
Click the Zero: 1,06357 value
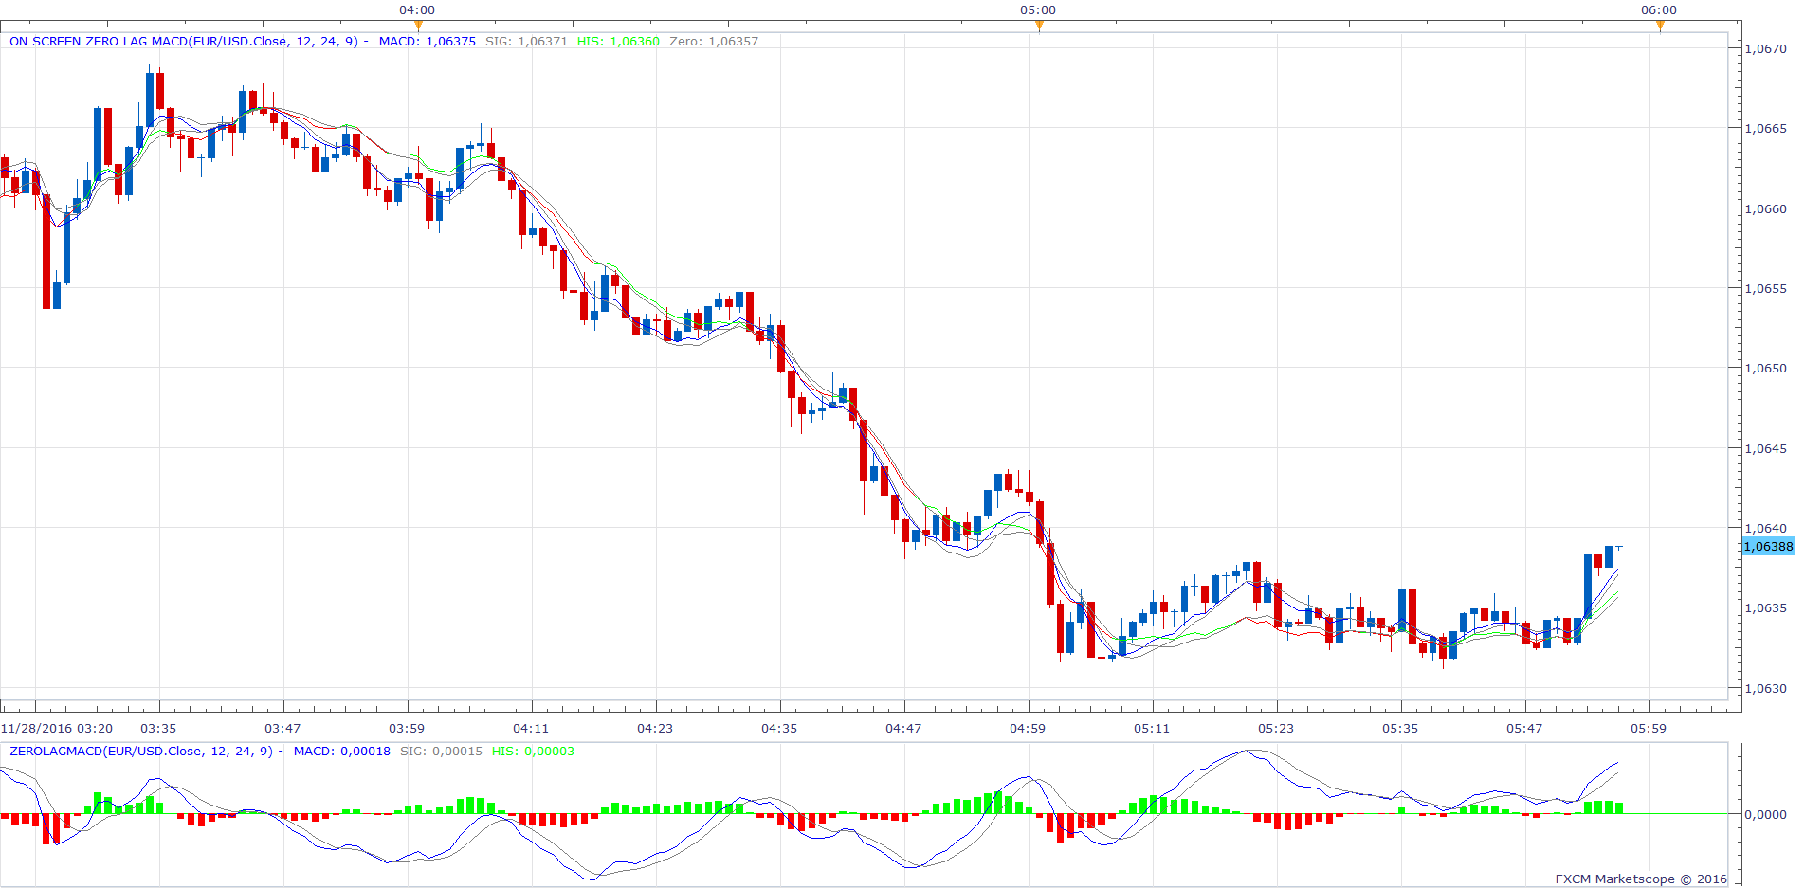click(714, 42)
